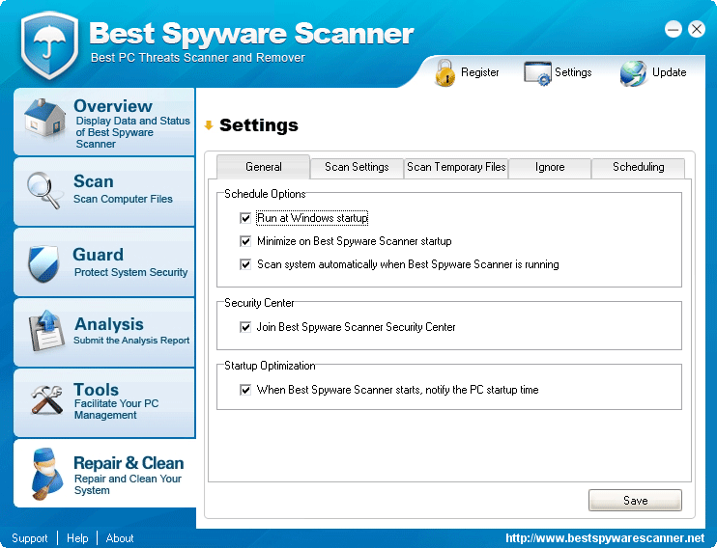This screenshot has height=548, width=717.
Task: Click the Update label in top bar
Action: click(669, 72)
